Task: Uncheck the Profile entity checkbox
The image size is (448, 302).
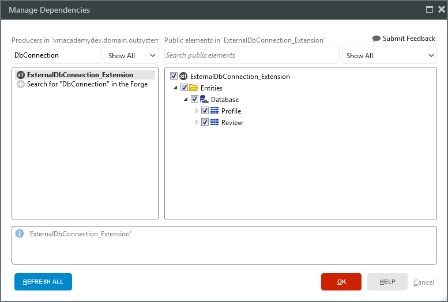Action: click(x=205, y=110)
